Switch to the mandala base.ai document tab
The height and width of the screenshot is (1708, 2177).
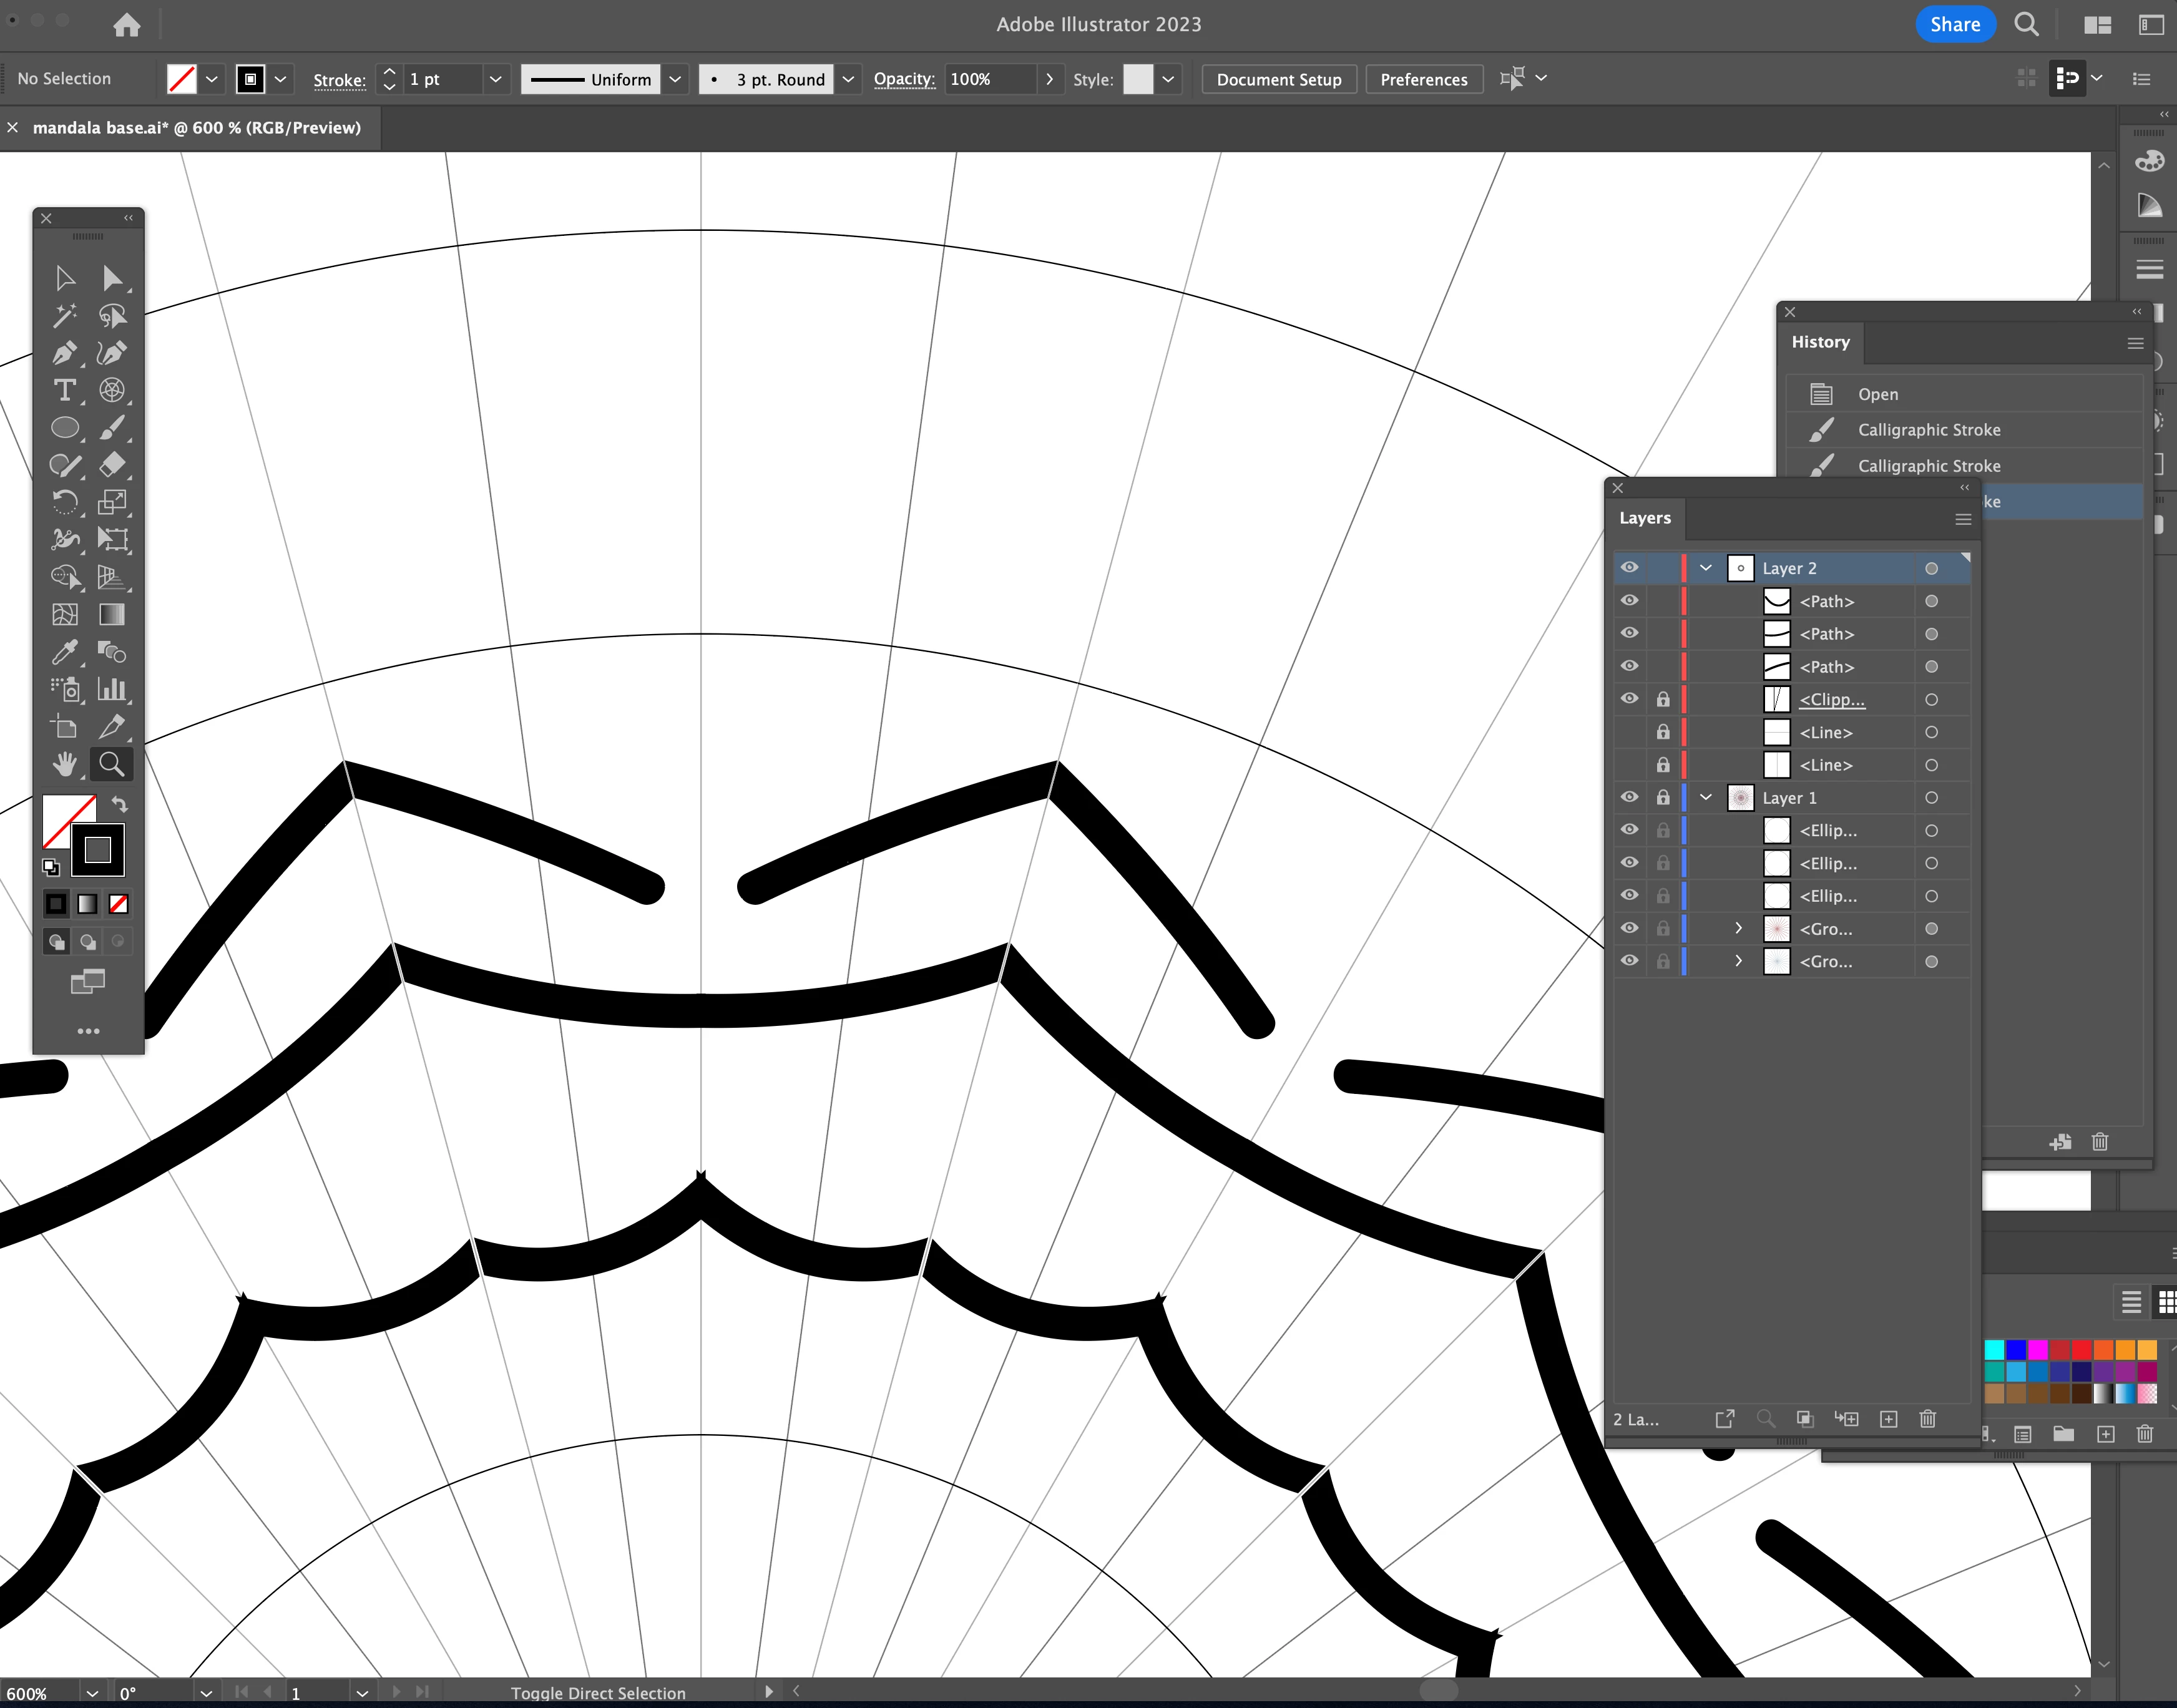[x=196, y=128]
